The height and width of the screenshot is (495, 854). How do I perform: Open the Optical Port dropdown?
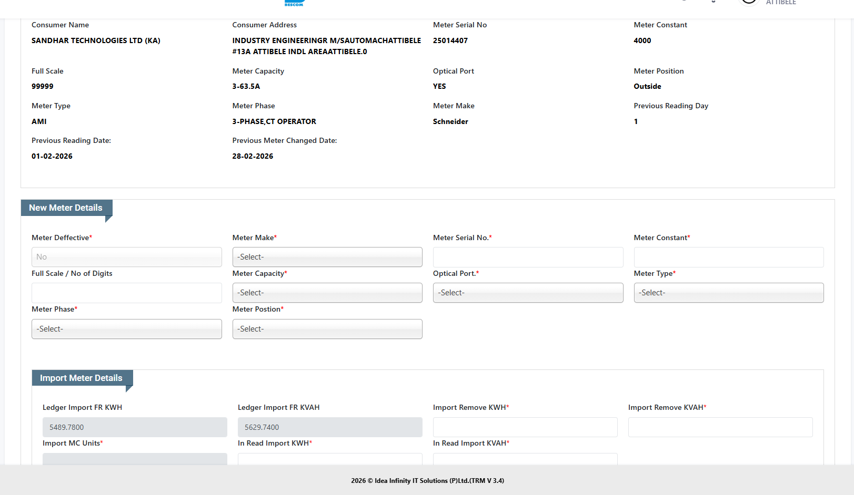tap(528, 293)
